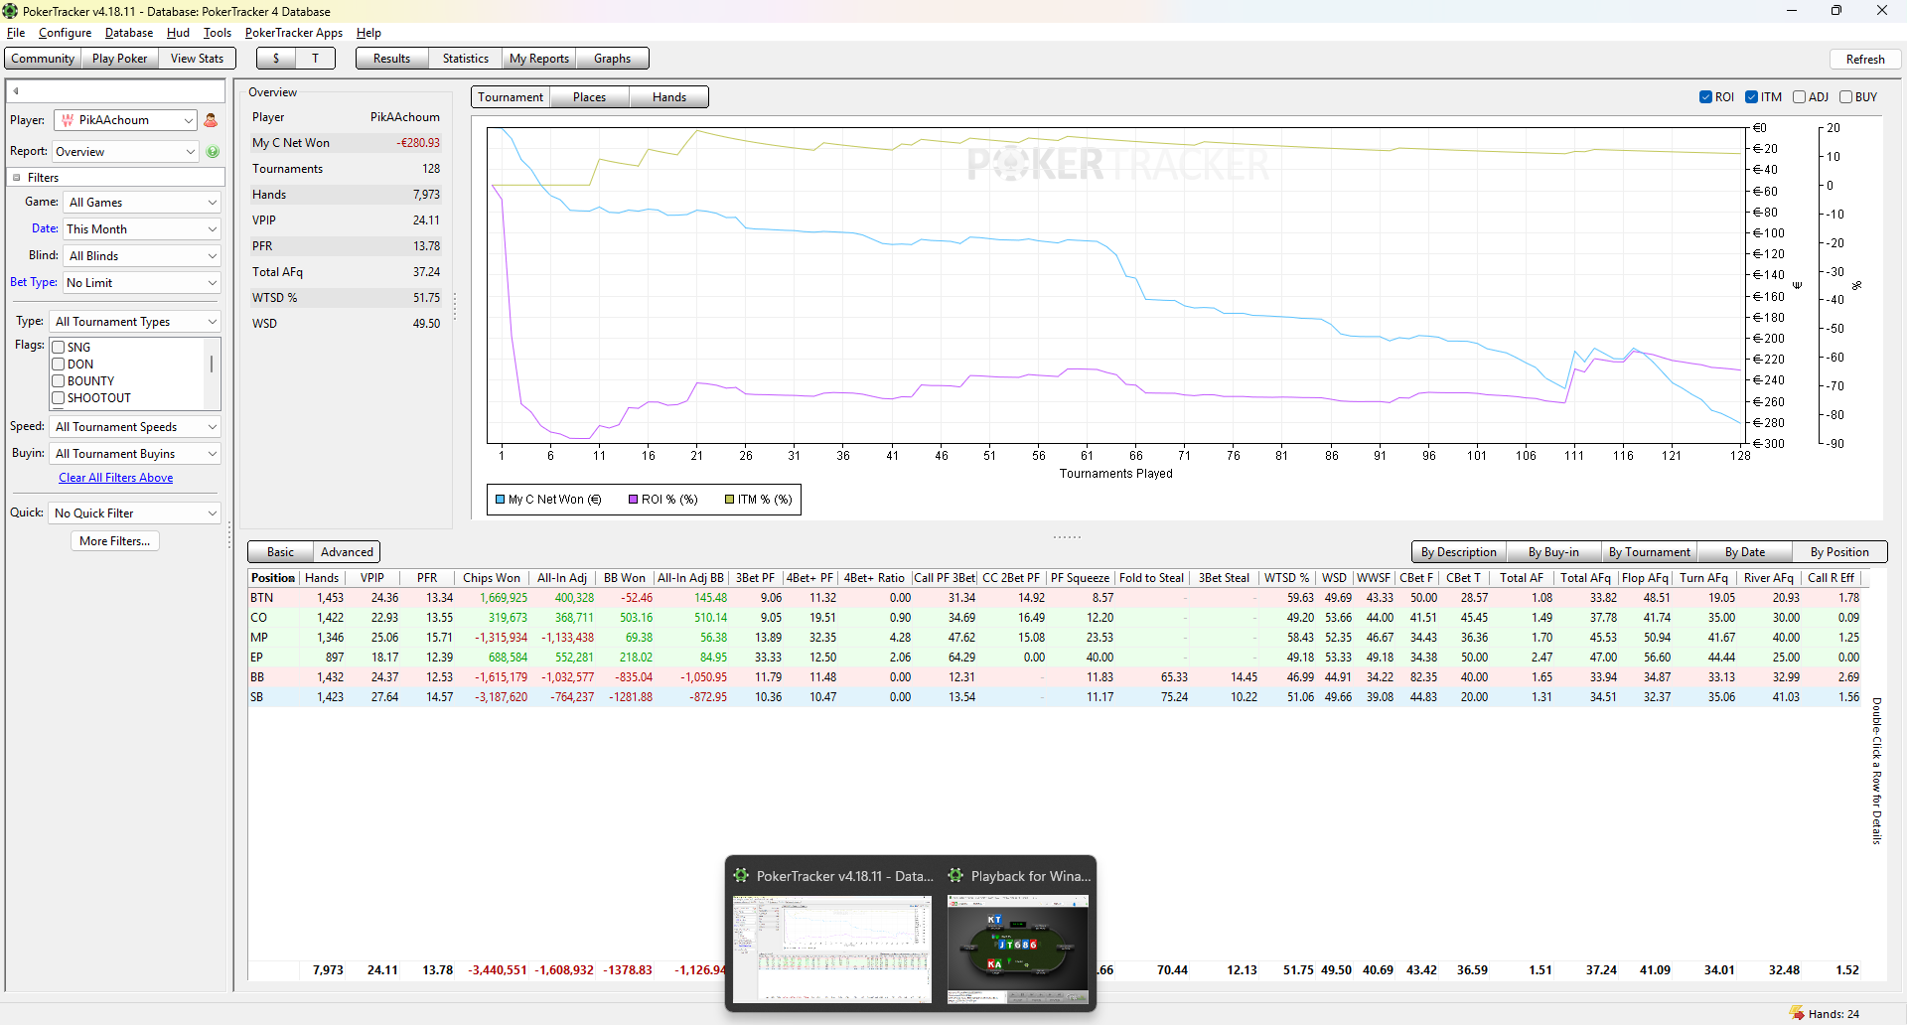This screenshot has height=1025, width=1907.
Task: Open the Speed dropdown All Tournament Speeds
Action: pos(135,427)
